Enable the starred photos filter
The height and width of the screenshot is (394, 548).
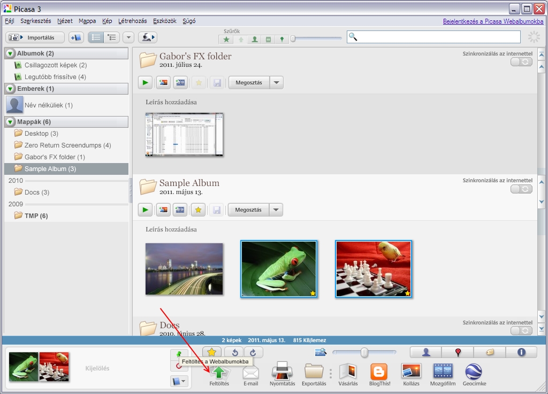(226, 40)
